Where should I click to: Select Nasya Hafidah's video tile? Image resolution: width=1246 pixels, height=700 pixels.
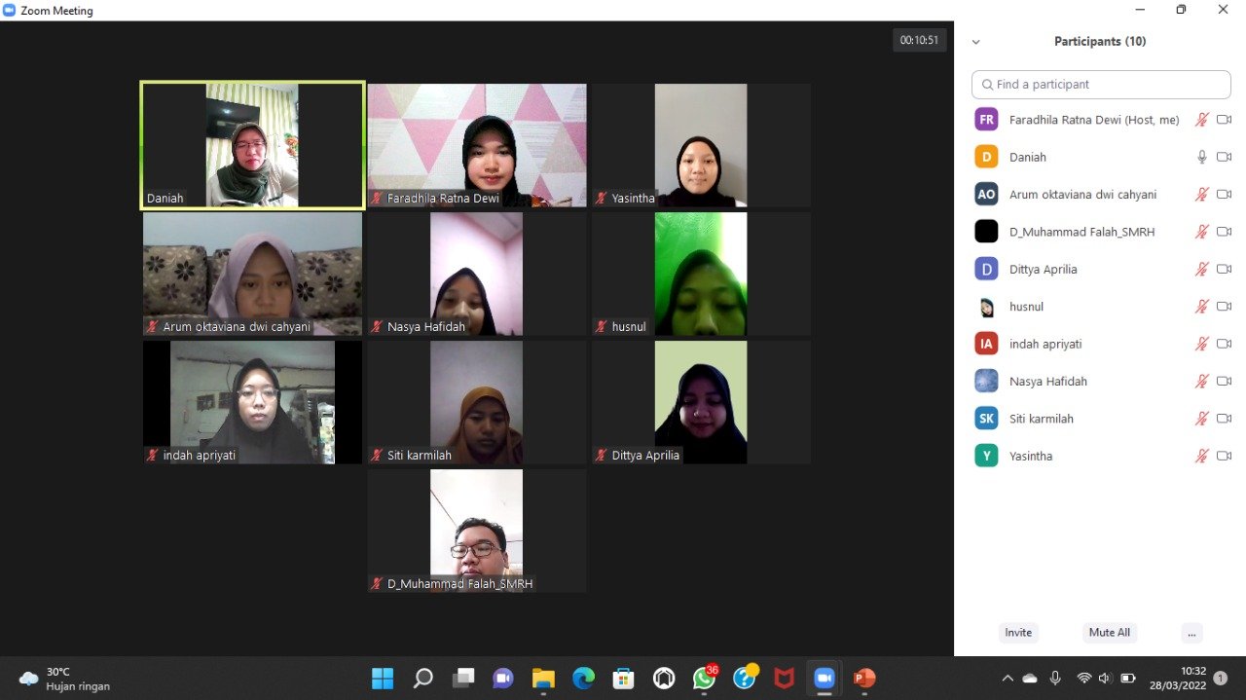pyautogui.click(x=477, y=274)
